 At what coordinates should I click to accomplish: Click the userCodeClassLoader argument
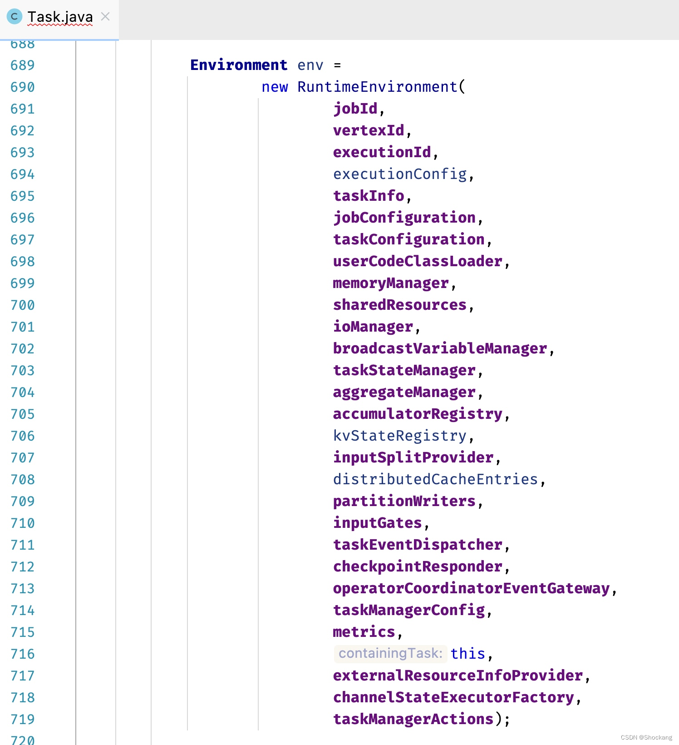(x=418, y=262)
